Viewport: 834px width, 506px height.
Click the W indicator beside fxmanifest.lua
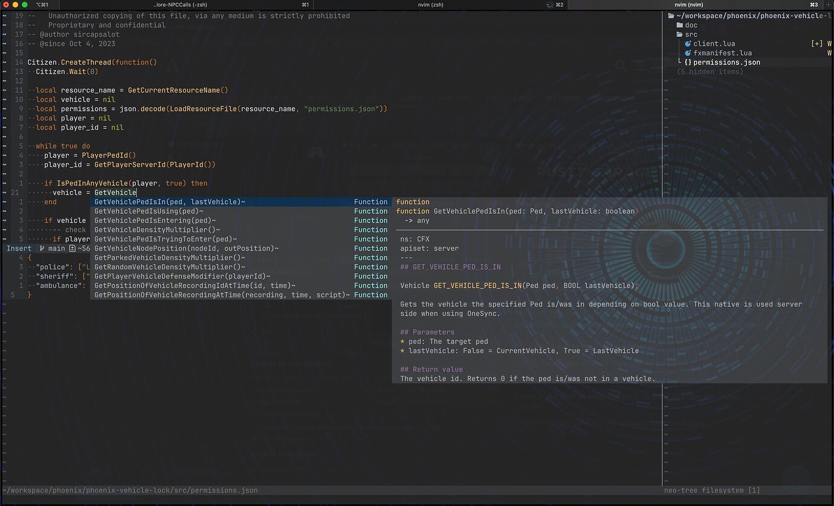tap(829, 53)
